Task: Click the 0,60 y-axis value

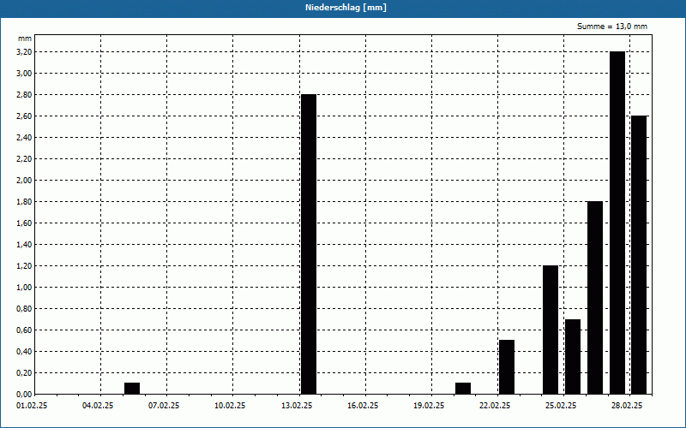Action: [24, 330]
